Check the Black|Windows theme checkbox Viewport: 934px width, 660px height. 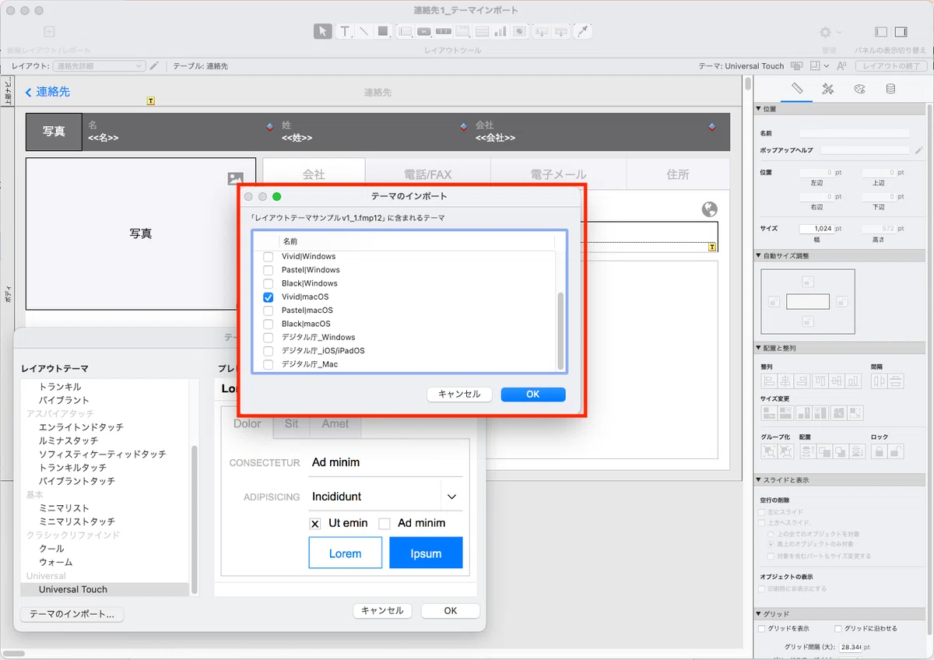(269, 283)
